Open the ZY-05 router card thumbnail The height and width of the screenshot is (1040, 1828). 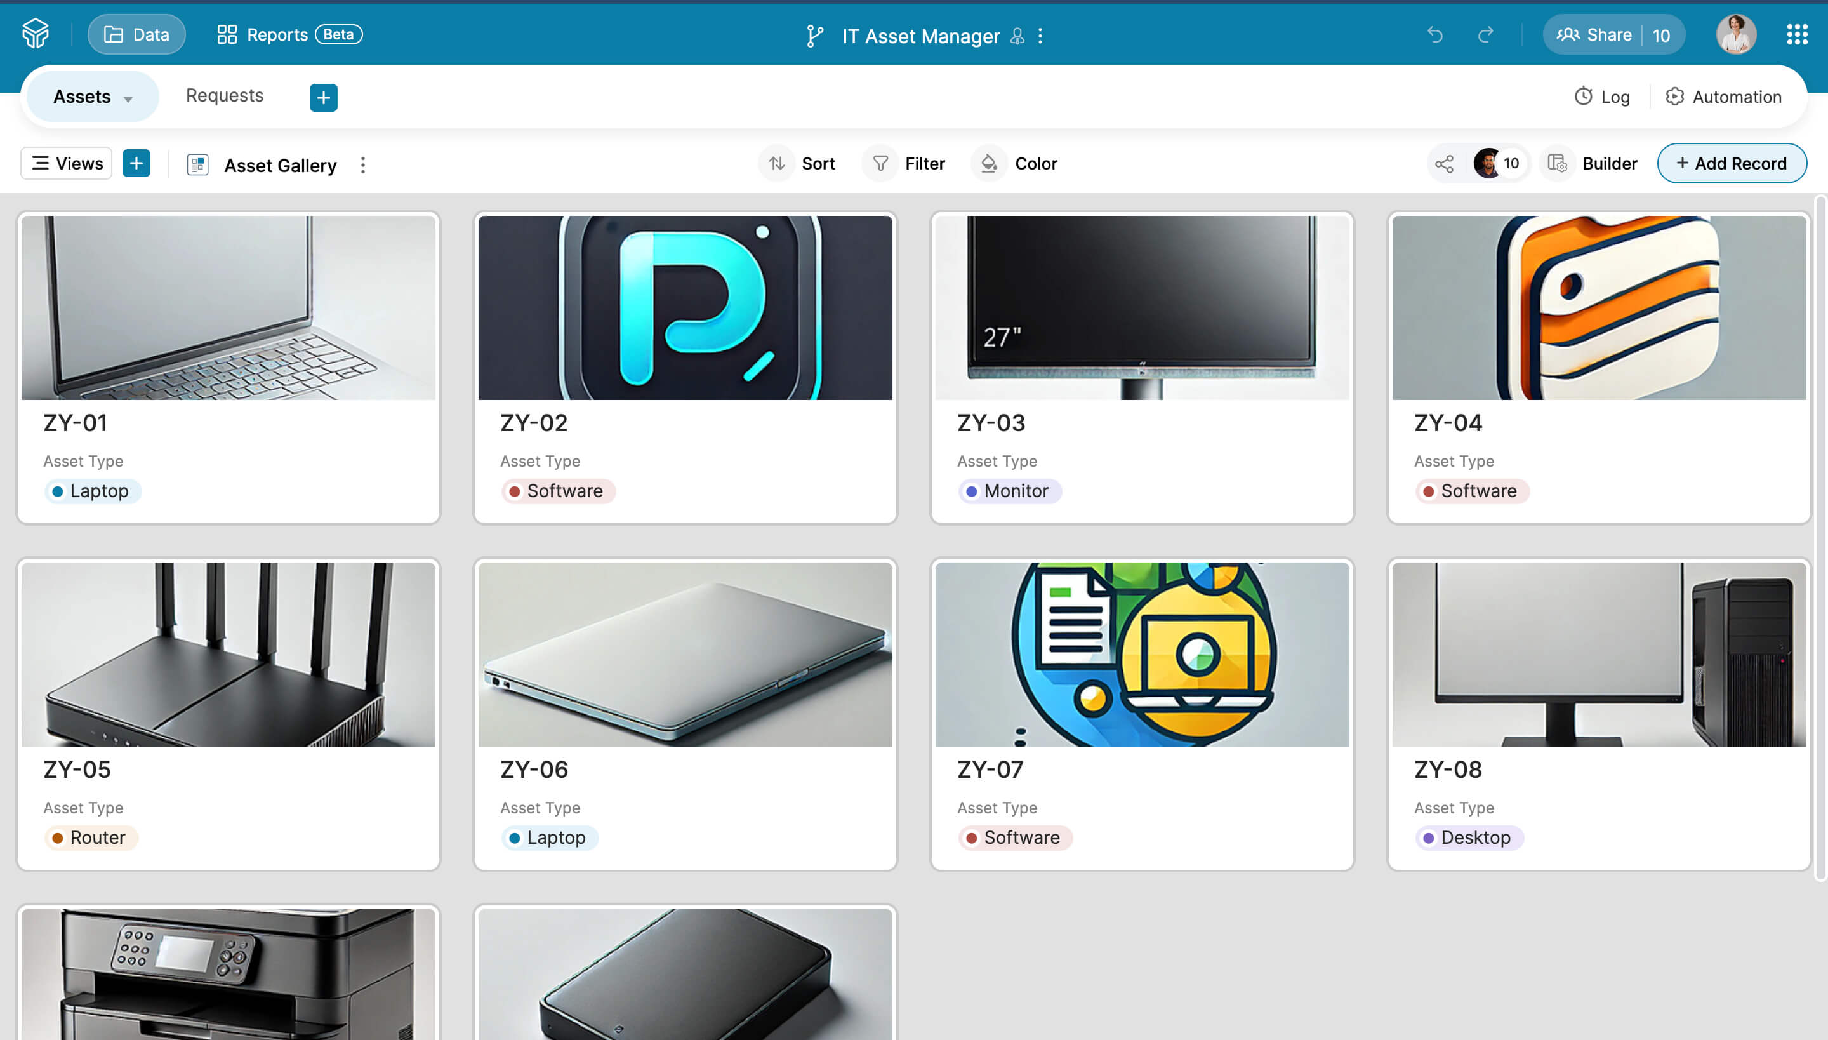point(228,653)
